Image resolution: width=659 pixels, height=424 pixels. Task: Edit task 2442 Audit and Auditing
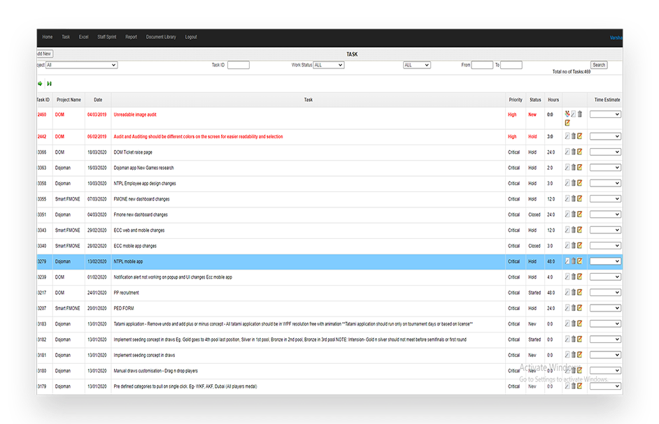point(567,136)
